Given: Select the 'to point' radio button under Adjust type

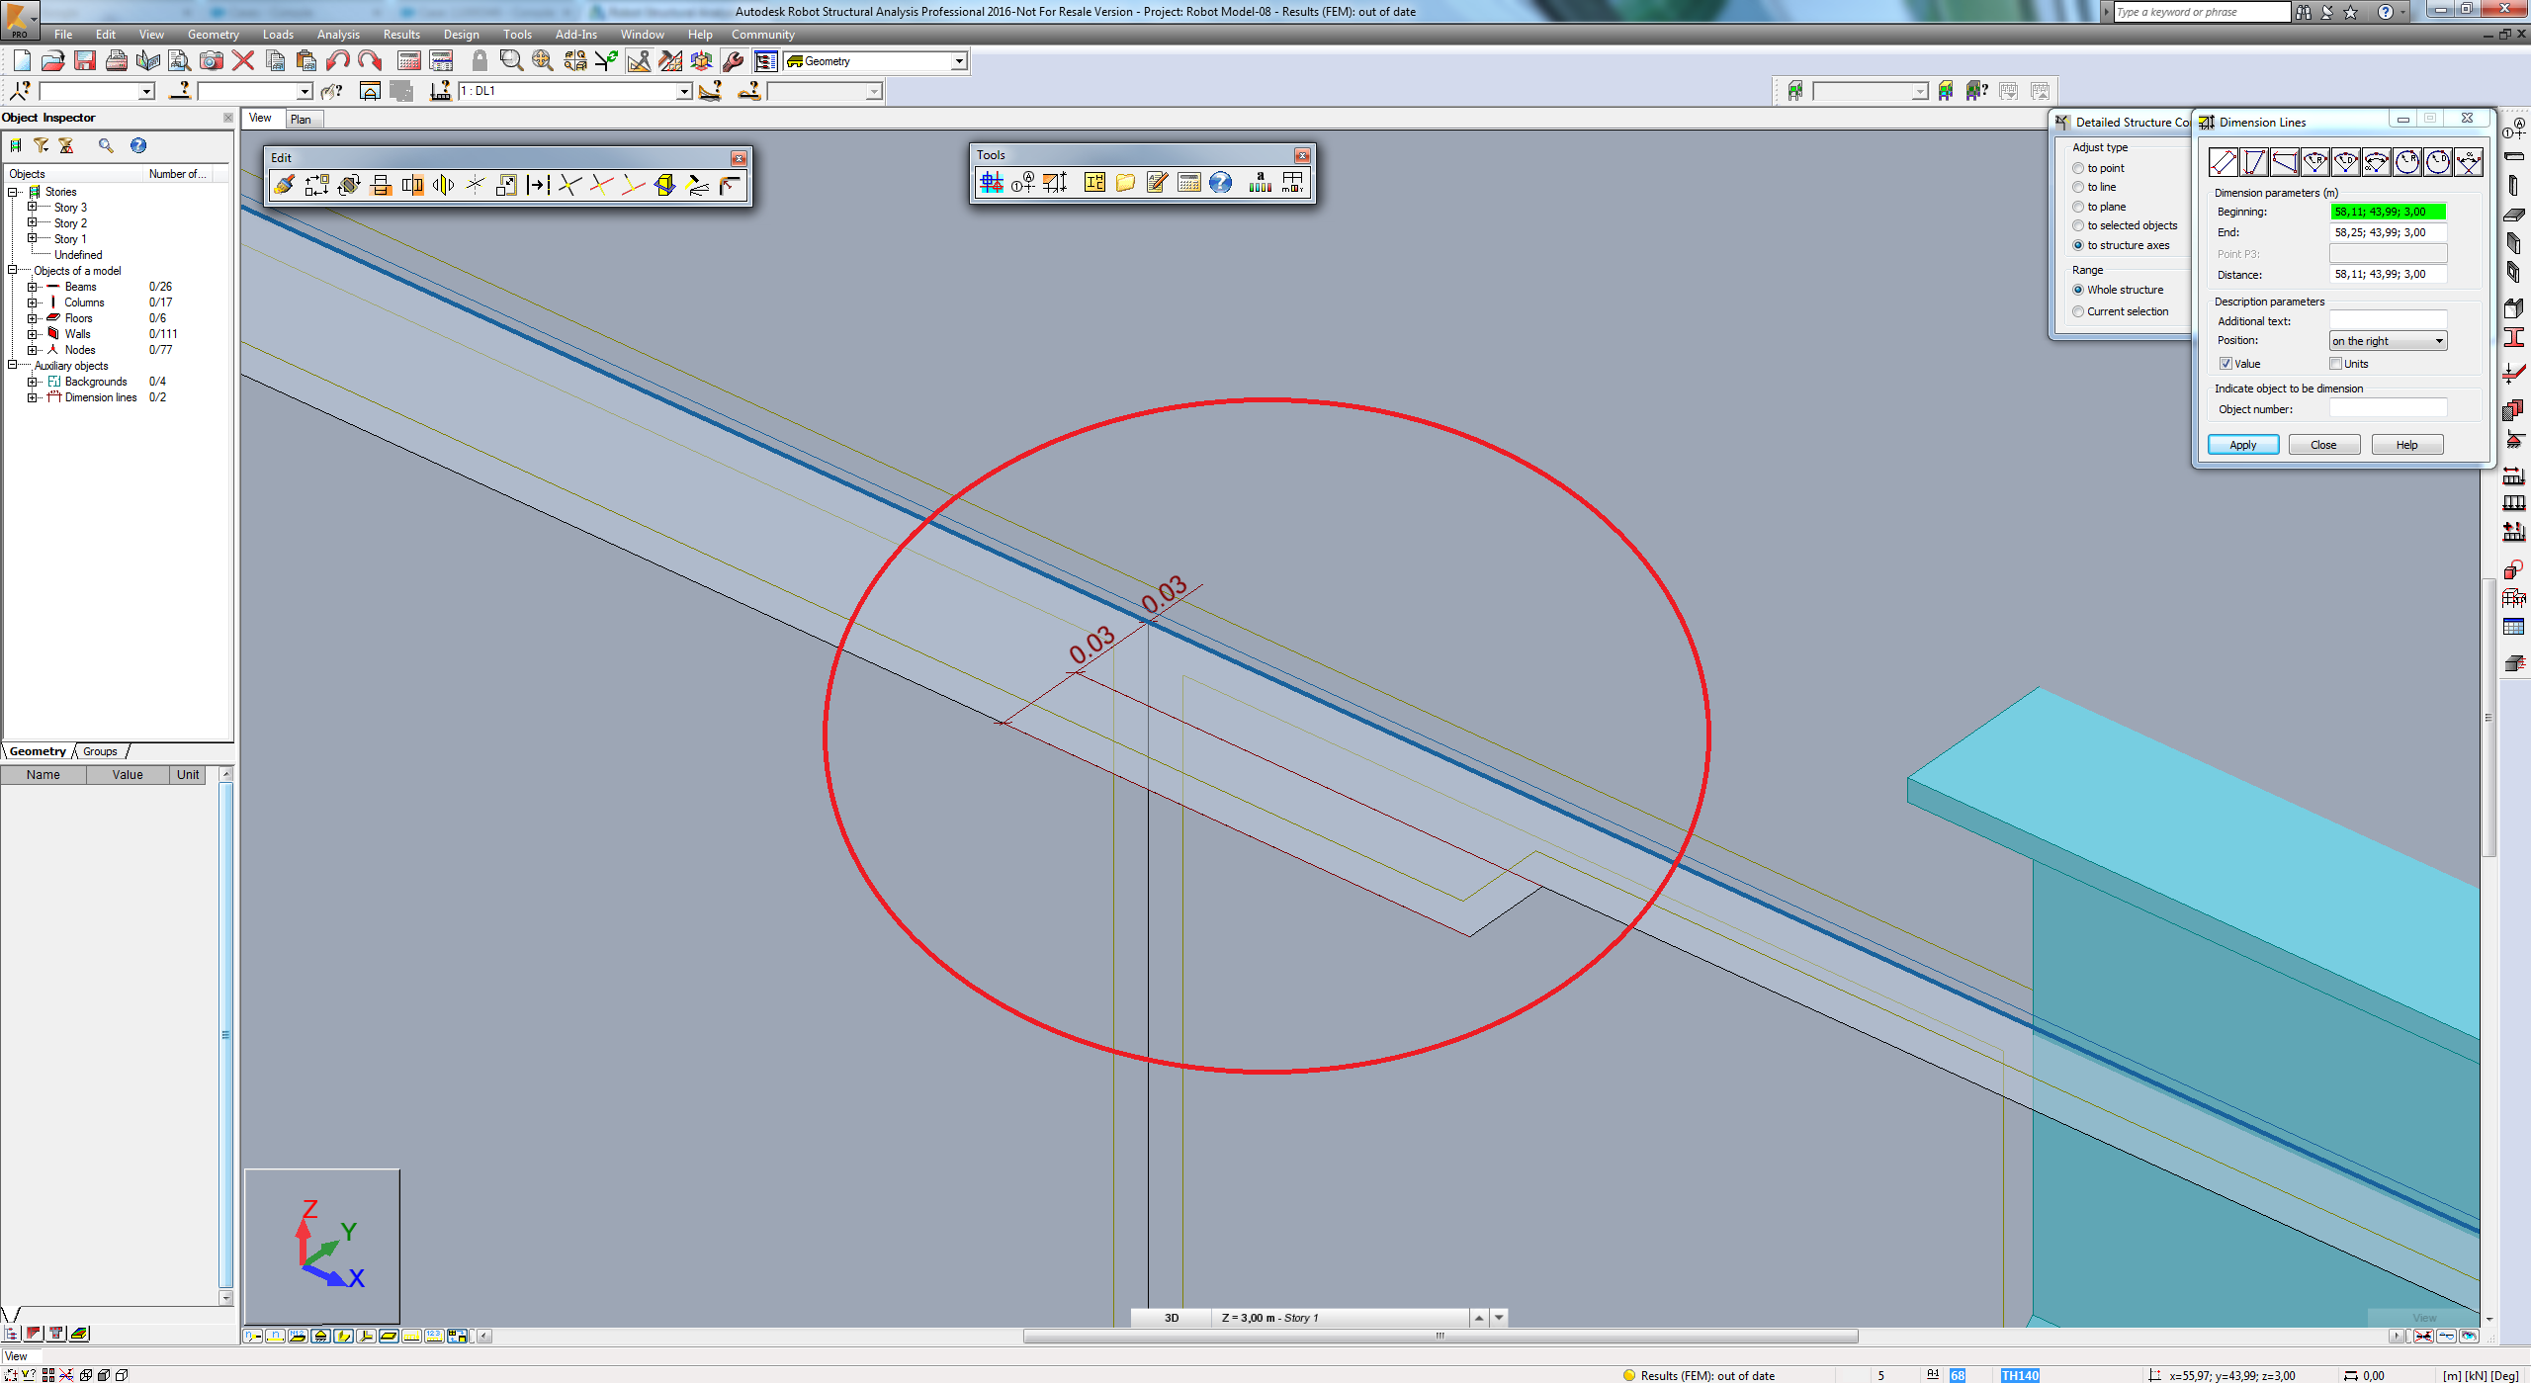Looking at the screenshot, I should (x=2077, y=168).
